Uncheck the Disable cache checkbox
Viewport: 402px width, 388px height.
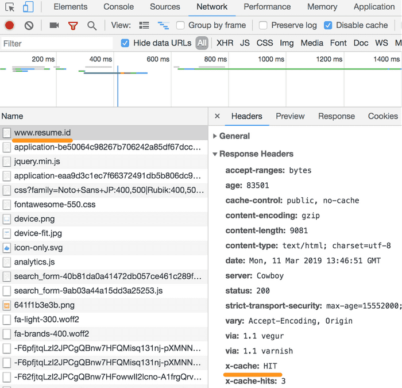click(x=328, y=25)
